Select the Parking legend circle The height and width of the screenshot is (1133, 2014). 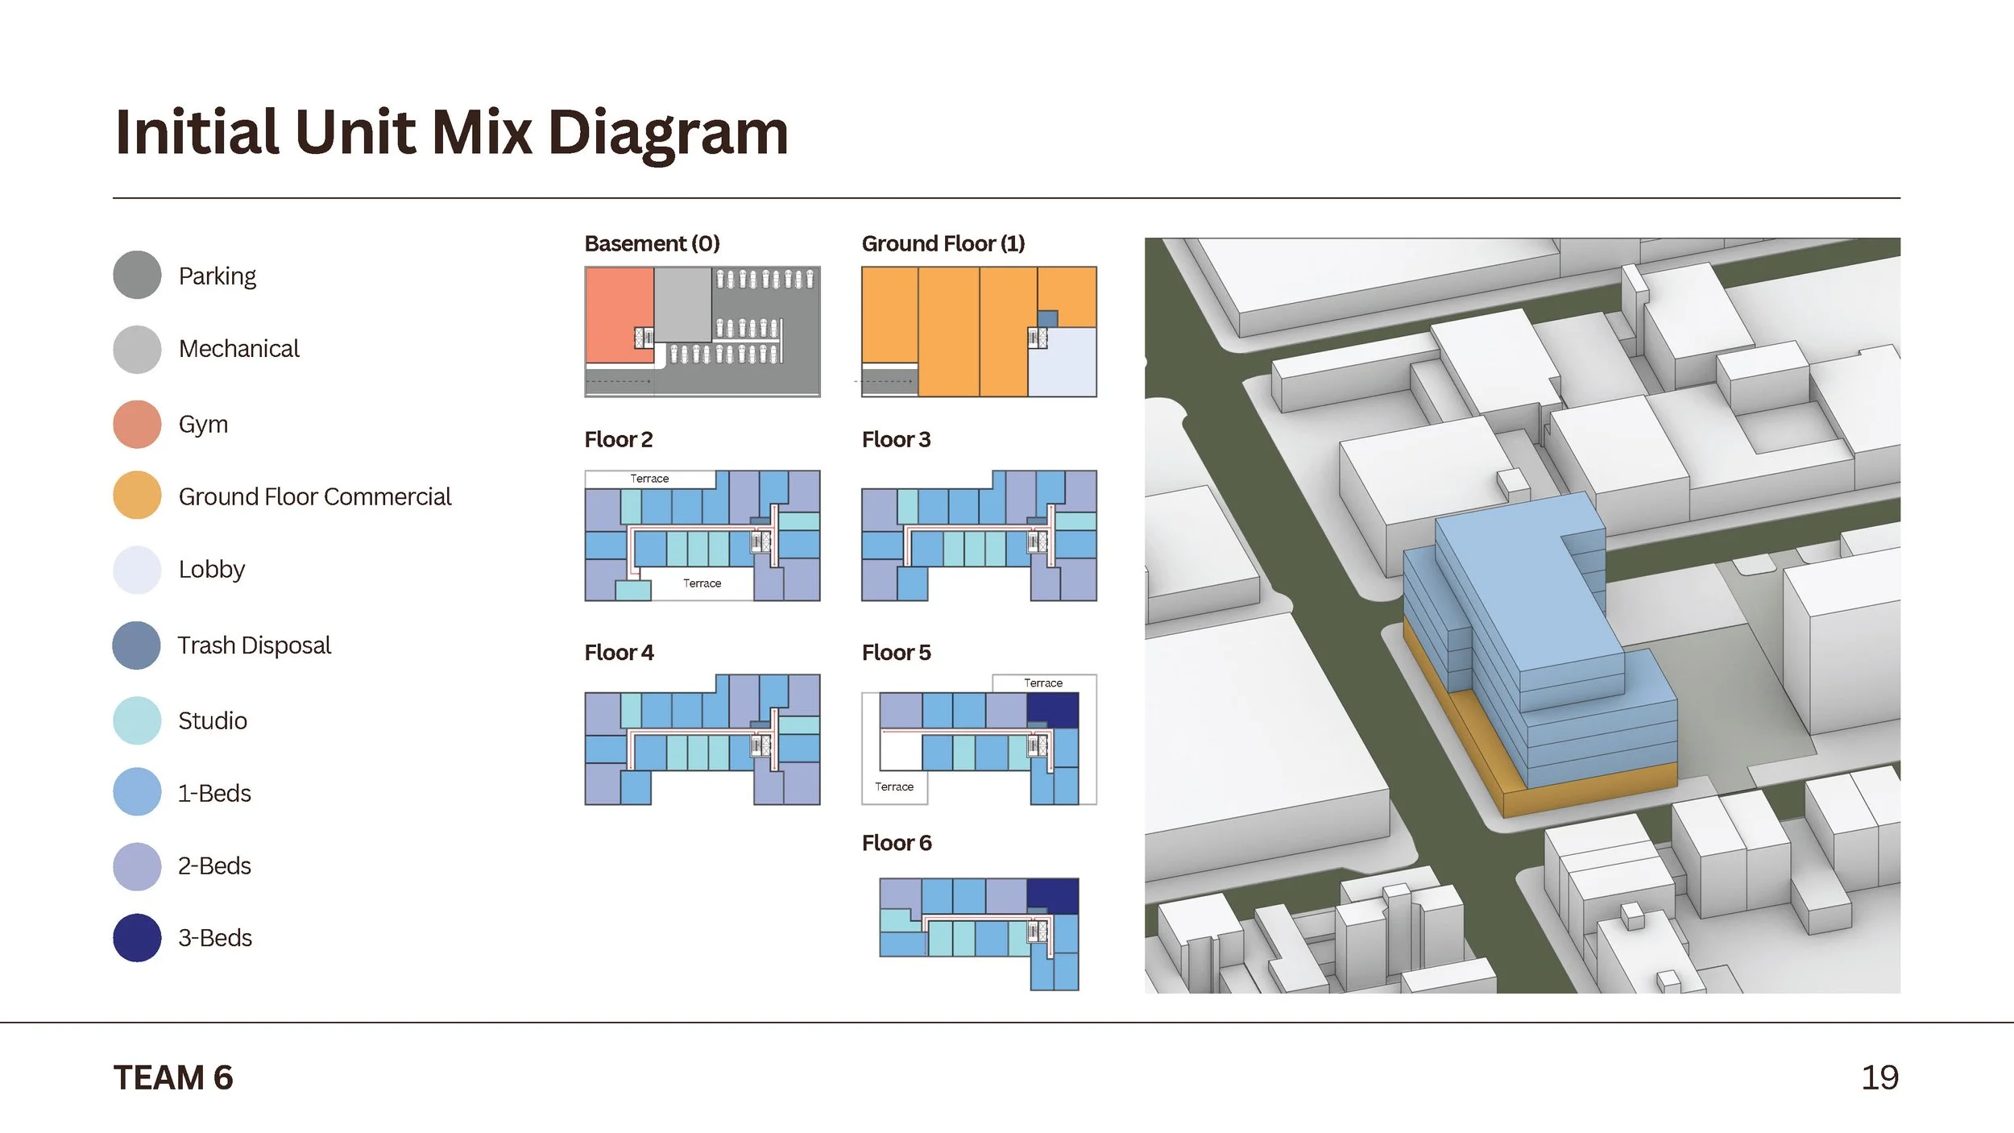point(137,275)
